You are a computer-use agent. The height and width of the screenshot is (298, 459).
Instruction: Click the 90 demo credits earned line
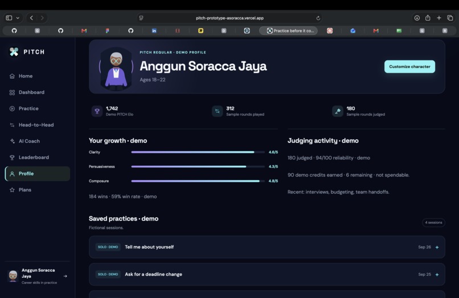pyautogui.click(x=349, y=175)
